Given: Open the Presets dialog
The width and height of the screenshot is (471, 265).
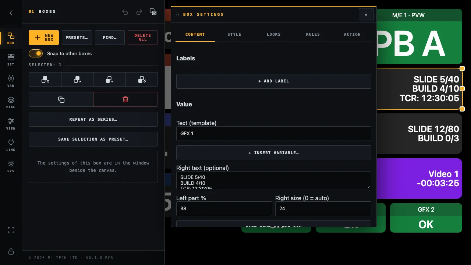Looking at the screenshot, I should [77, 38].
